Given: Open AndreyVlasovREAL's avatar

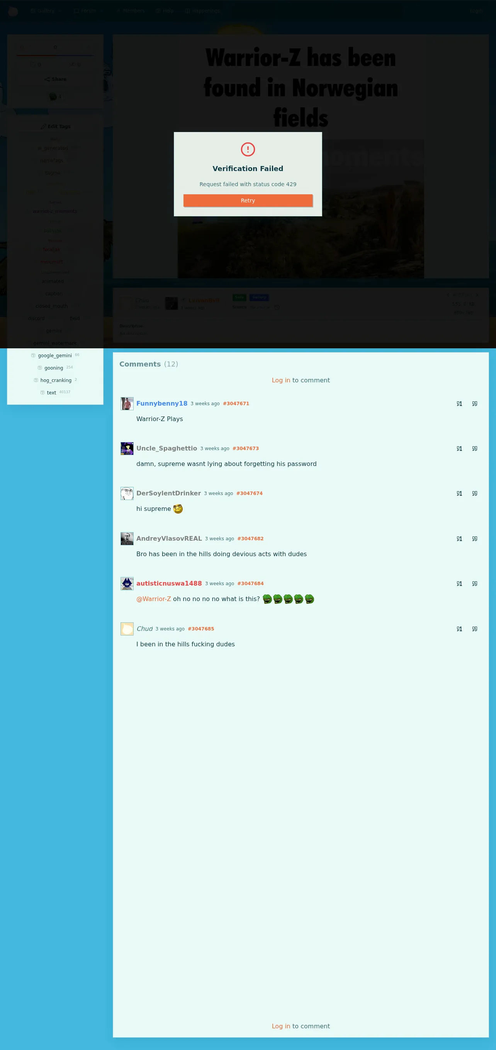Looking at the screenshot, I should (x=127, y=538).
